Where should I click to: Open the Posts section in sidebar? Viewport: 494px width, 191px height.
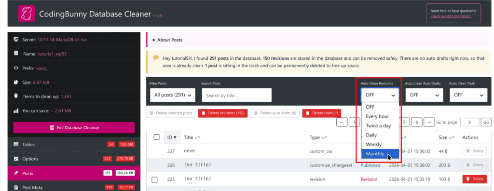click(74, 173)
